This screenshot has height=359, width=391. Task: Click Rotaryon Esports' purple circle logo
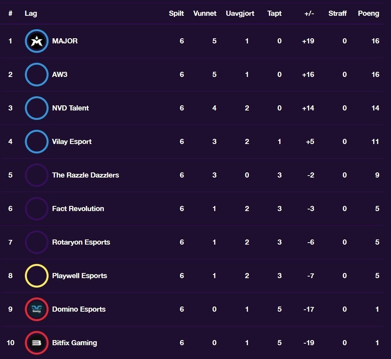(37, 242)
